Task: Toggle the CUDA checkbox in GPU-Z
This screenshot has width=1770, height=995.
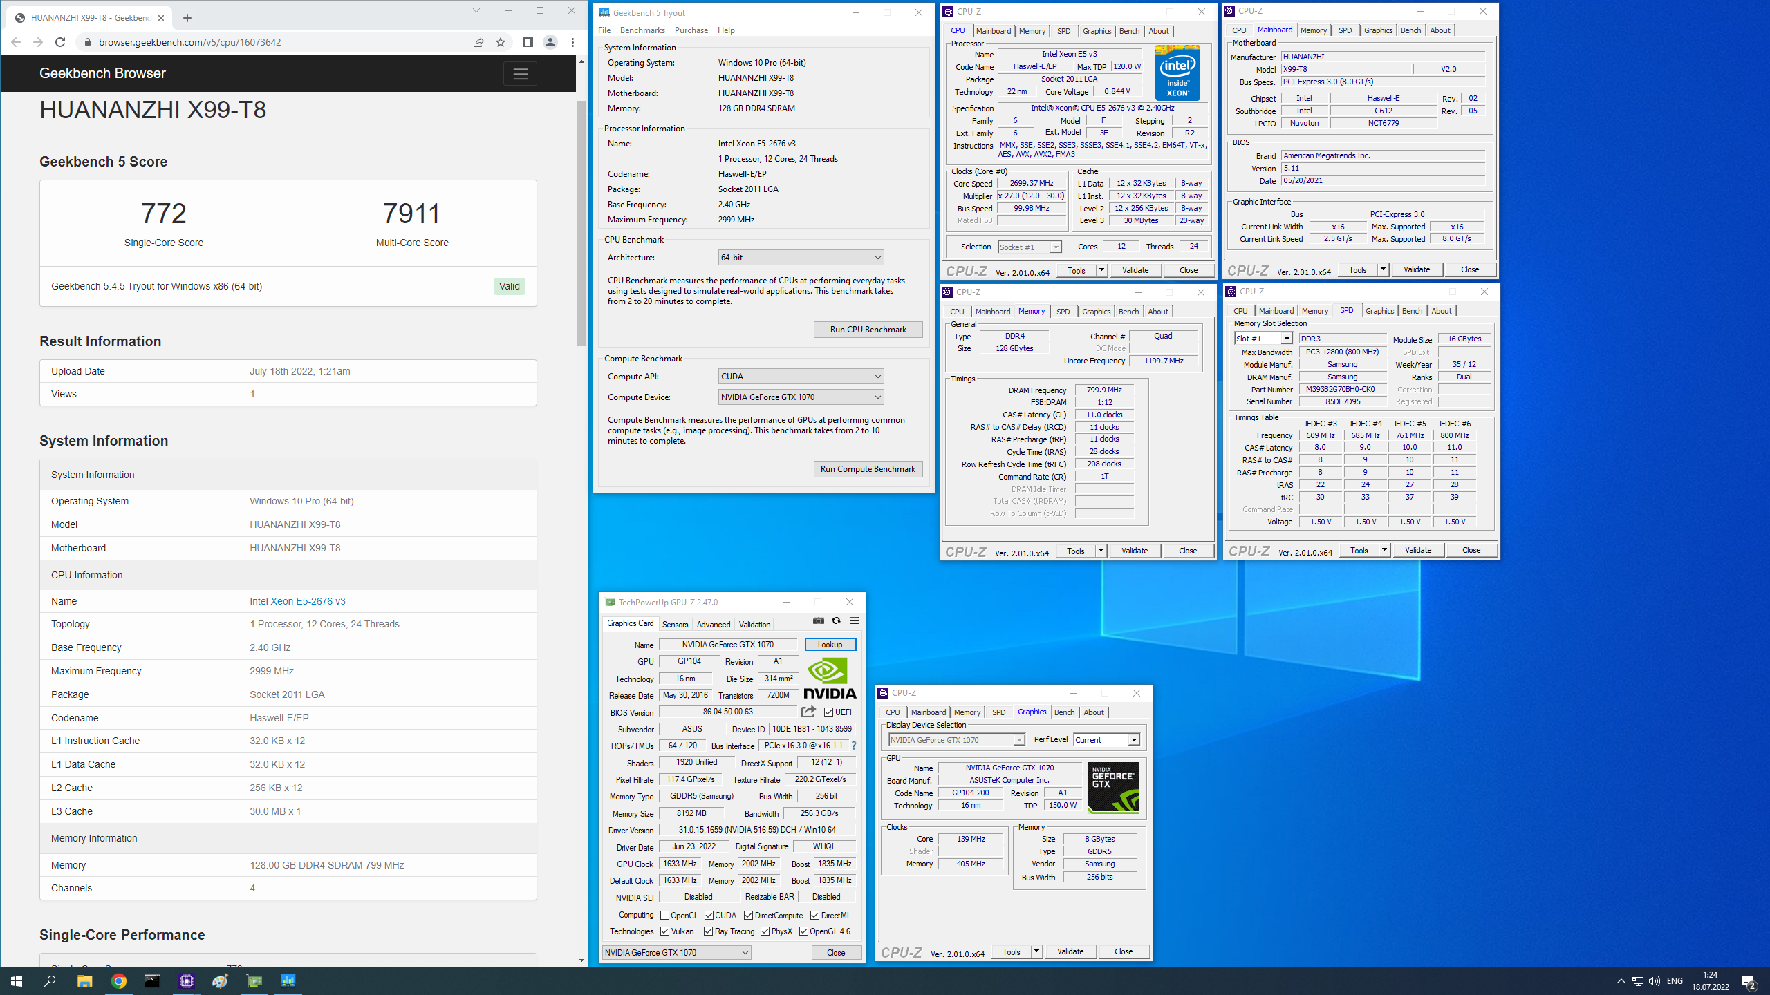Action: pyautogui.click(x=709, y=915)
